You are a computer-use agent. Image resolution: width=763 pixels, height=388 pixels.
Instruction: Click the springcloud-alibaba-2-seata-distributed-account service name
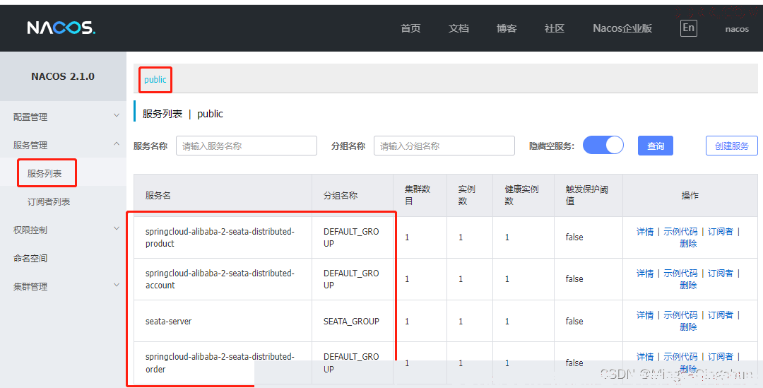[220, 279]
